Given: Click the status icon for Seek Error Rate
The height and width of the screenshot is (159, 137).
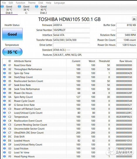Looking at the screenshot, I should point(4,85).
